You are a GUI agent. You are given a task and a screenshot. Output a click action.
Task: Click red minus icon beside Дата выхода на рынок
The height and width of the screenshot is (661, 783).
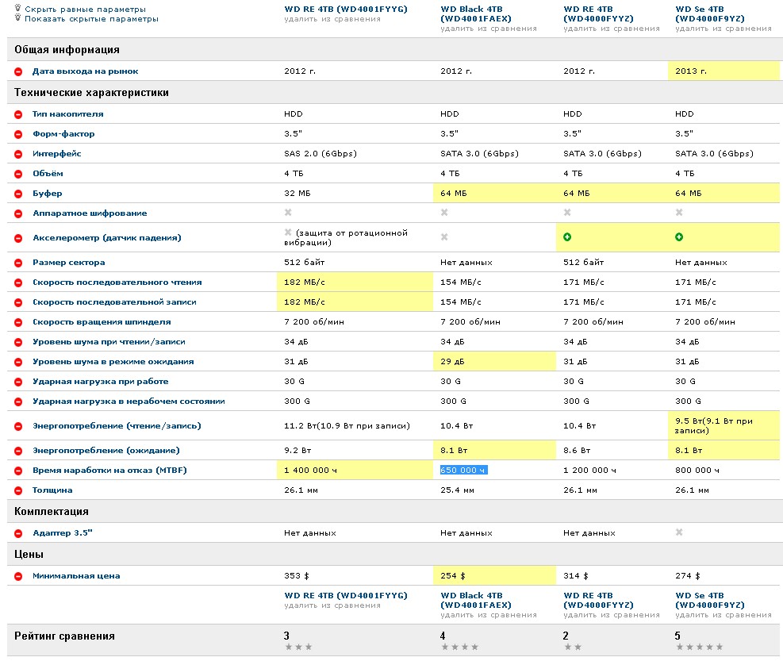pyautogui.click(x=18, y=71)
